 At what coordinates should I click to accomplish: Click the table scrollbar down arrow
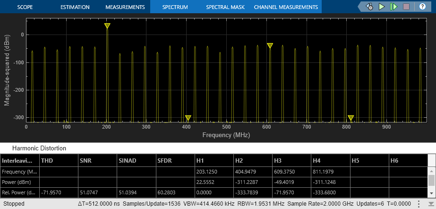click(x=431, y=194)
